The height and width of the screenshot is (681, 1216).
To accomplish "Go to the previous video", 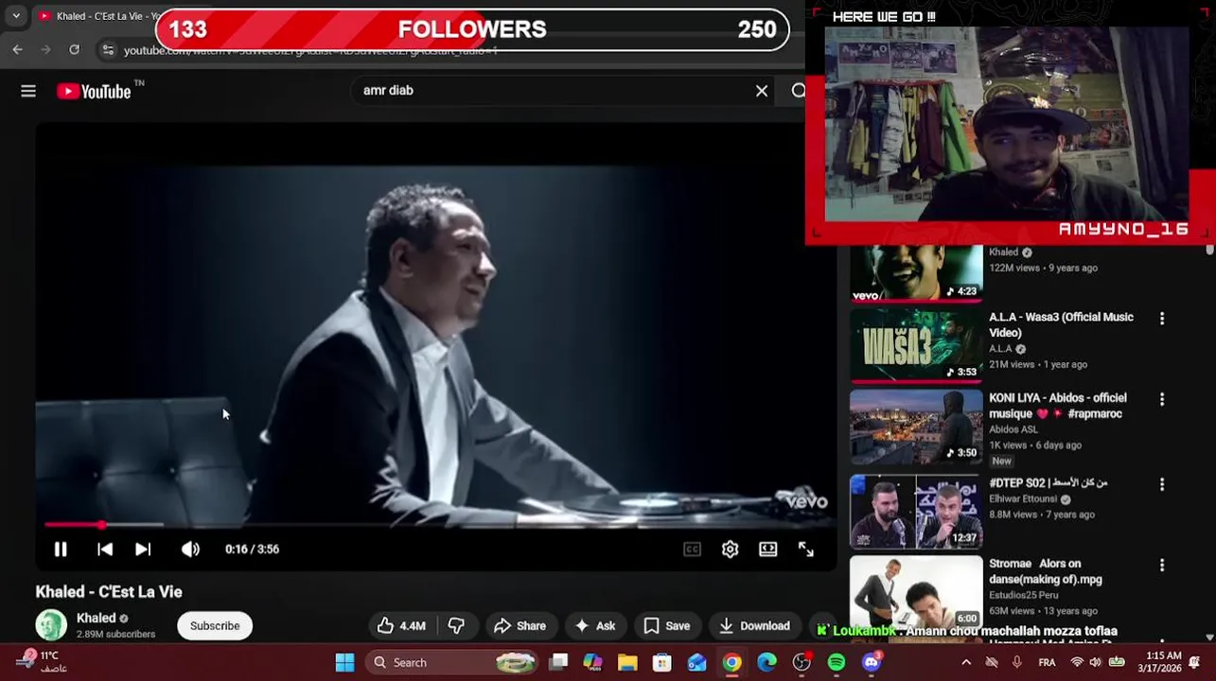I will [105, 549].
